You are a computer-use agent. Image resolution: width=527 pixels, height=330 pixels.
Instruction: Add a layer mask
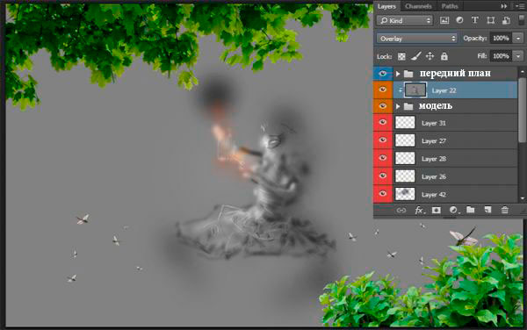[437, 210]
